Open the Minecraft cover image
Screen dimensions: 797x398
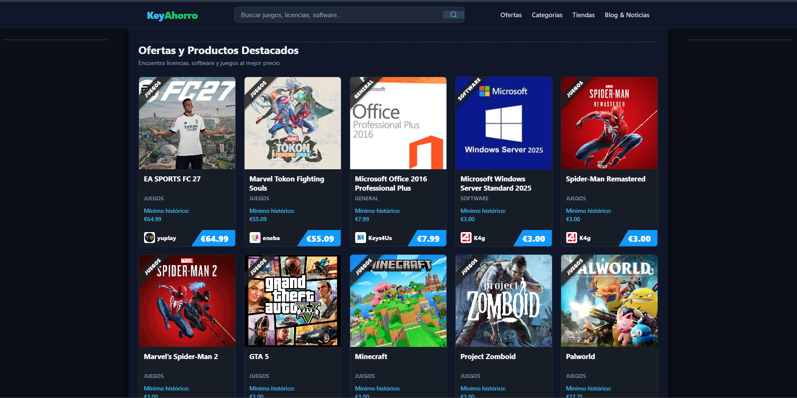[398, 301]
